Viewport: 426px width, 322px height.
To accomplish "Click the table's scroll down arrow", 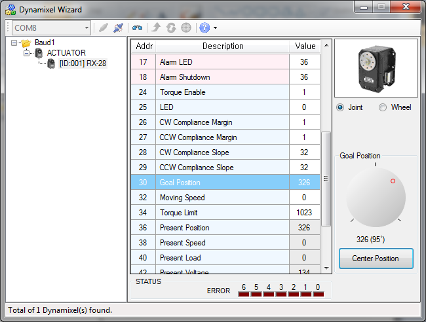I will tap(326, 268).
